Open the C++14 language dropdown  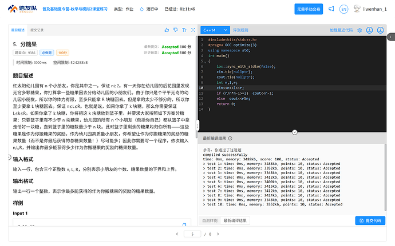(215, 30)
